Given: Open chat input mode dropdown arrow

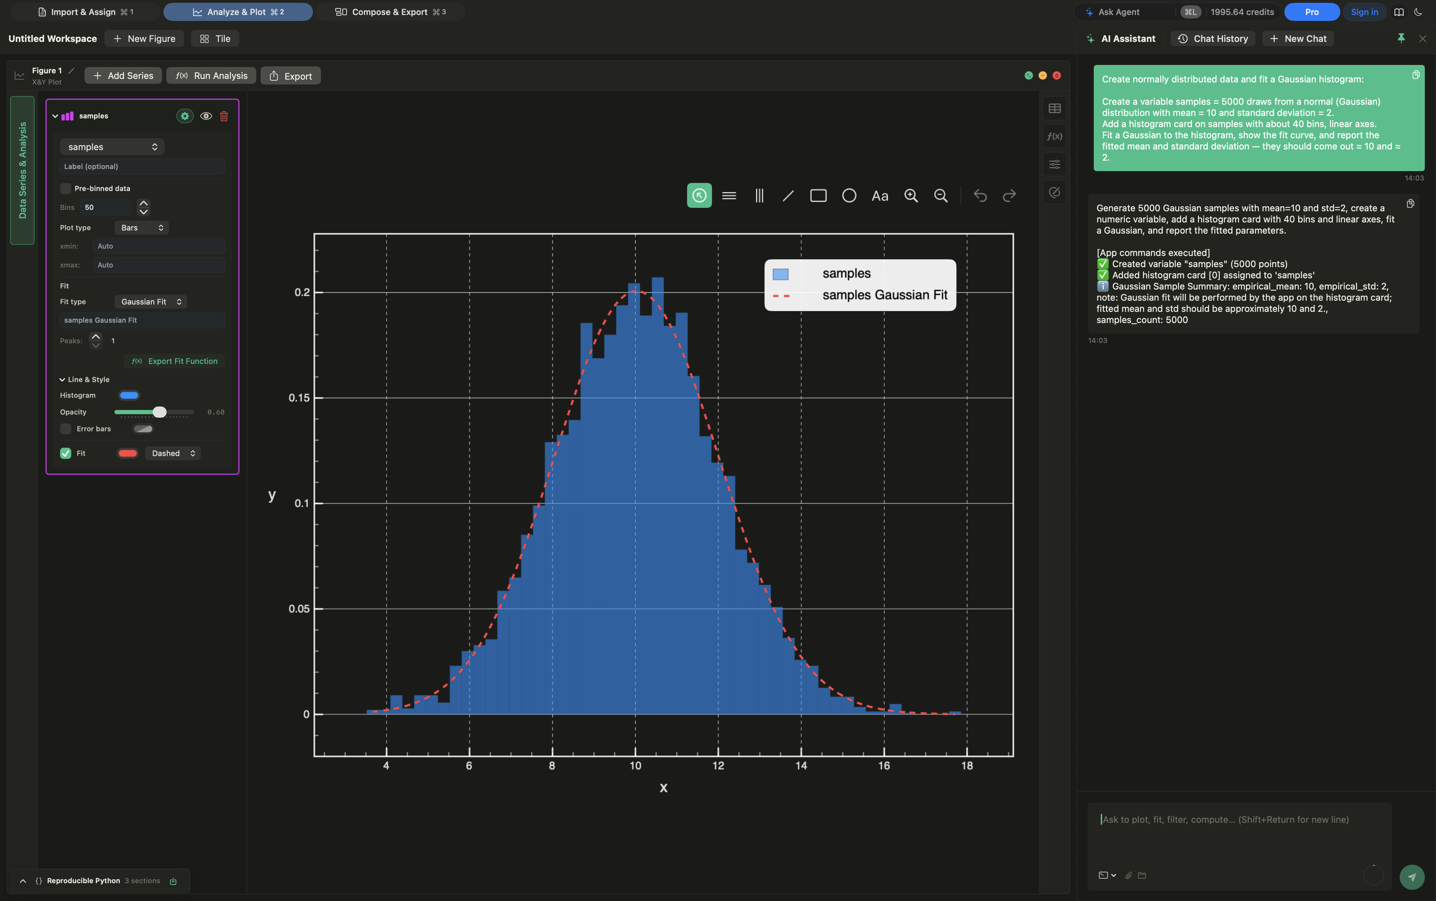Looking at the screenshot, I should point(1113,876).
